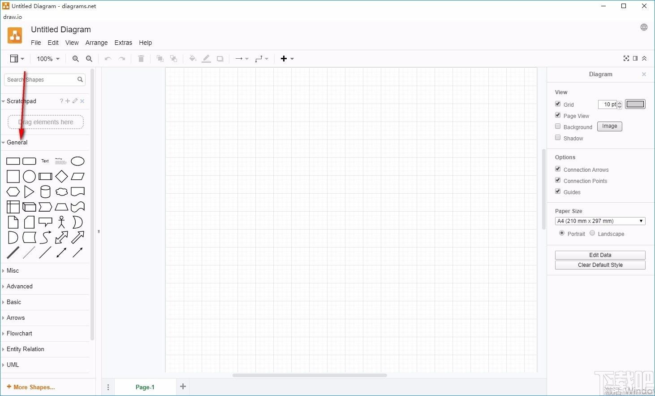Click the Redo arrow icon
This screenshot has width=655, height=396.
(122, 59)
